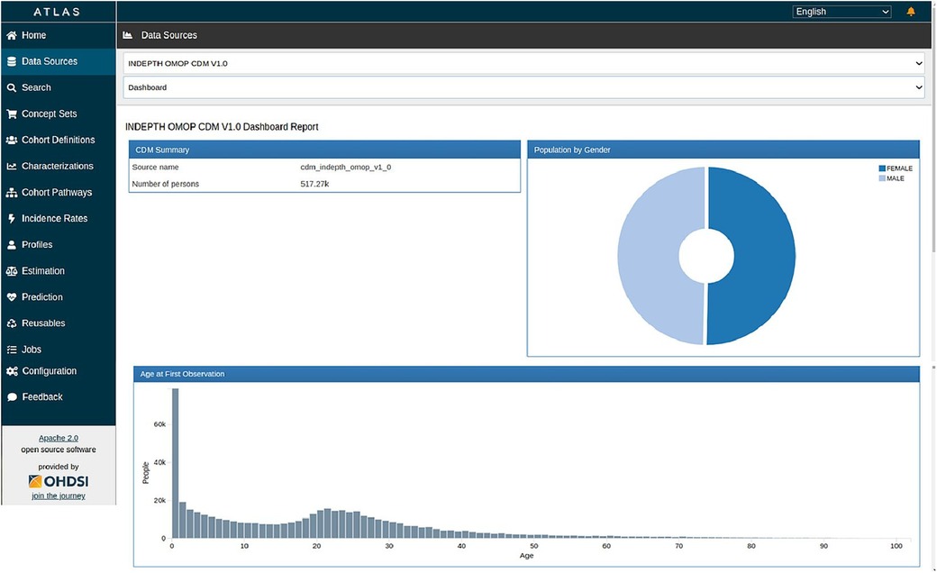This screenshot has height=573, width=937.
Task: Click the Age at First Observation header
Action: 526,374
